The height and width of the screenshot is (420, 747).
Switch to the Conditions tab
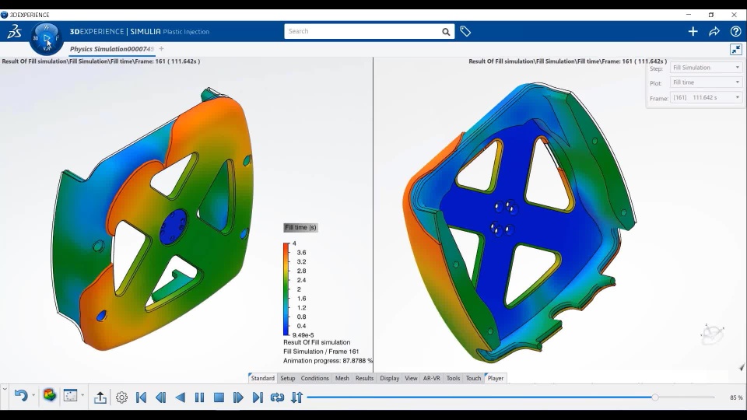tap(315, 378)
